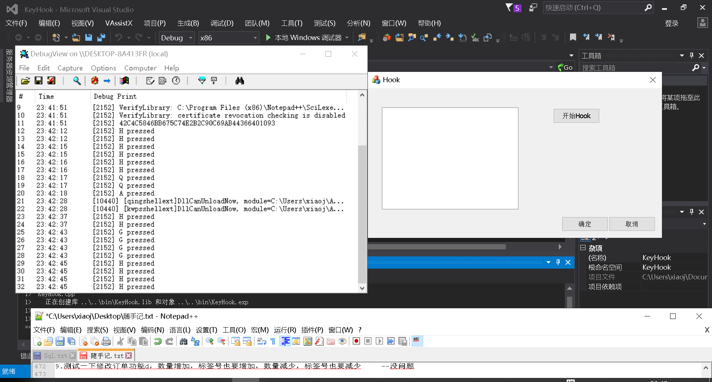Toggle Word Wrap icon in Notepad++
712x382 pixels.
coord(262,341)
